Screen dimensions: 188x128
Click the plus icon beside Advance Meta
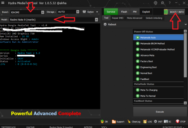pyautogui.click(x=138, y=55)
